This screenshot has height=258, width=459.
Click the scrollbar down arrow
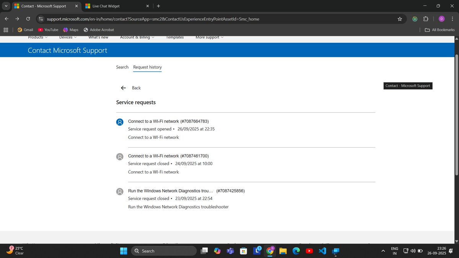(x=456, y=241)
